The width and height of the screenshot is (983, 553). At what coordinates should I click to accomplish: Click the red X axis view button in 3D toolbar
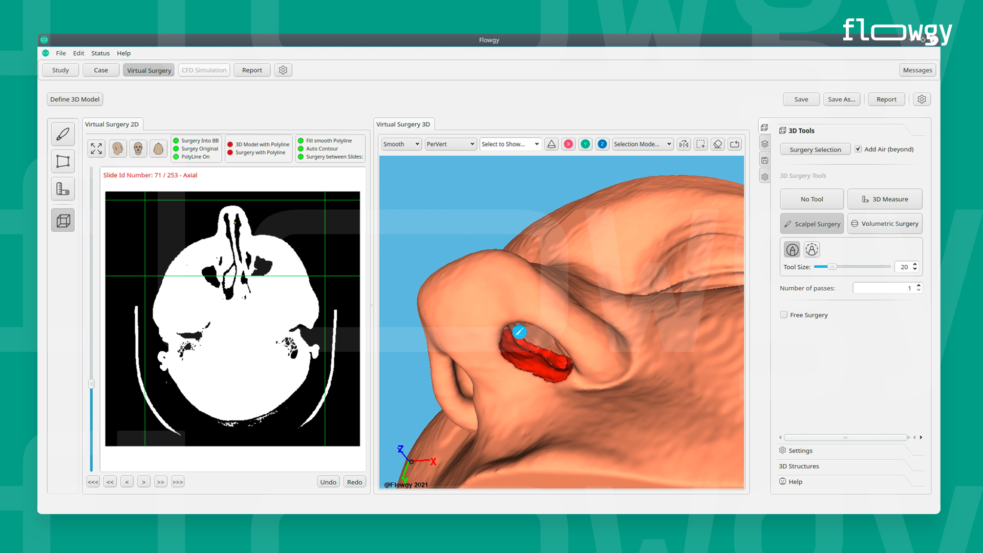pyautogui.click(x=568, y=144)
